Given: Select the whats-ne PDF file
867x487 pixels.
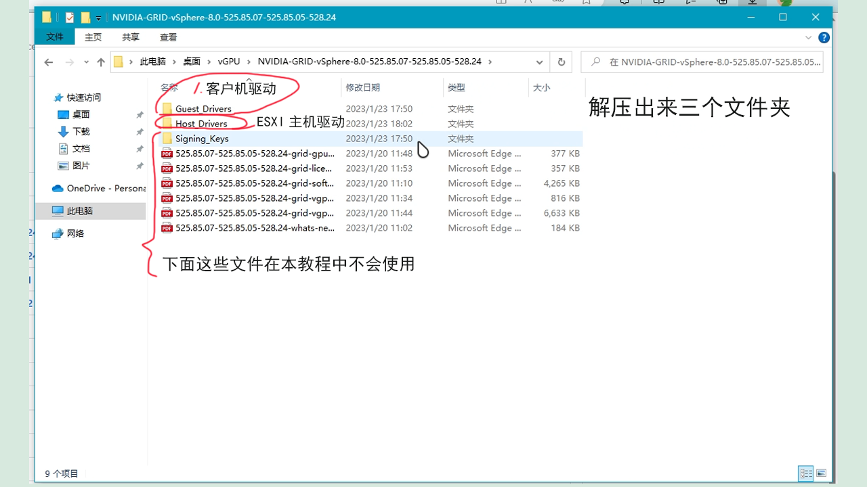Looking at the screenshot, I should (255, 228).
